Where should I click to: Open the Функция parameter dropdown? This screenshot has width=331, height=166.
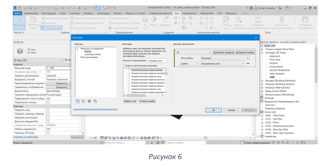(225, 58)
